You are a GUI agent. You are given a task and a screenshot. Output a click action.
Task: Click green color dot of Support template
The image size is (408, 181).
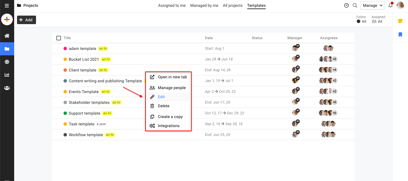pyautogui.click(x=65, y=113)
